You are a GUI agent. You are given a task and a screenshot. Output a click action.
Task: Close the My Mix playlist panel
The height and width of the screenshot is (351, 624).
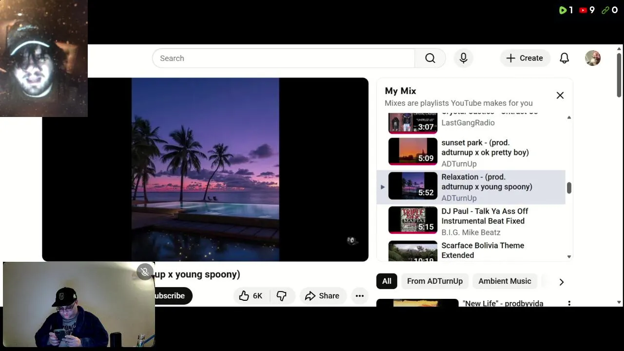(560, 96)
